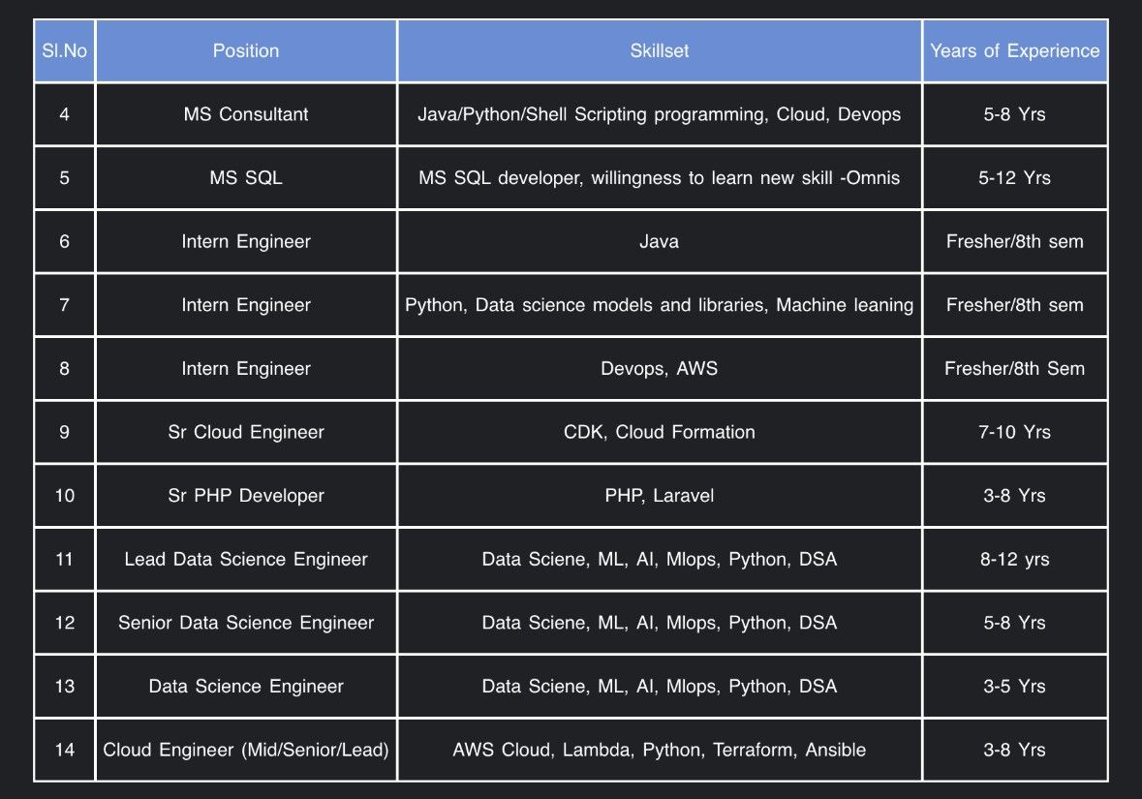Click the PHP, Laravel skillset cell
The height and width of the screenshot is (799, 1142).
(x=659, y=495)
